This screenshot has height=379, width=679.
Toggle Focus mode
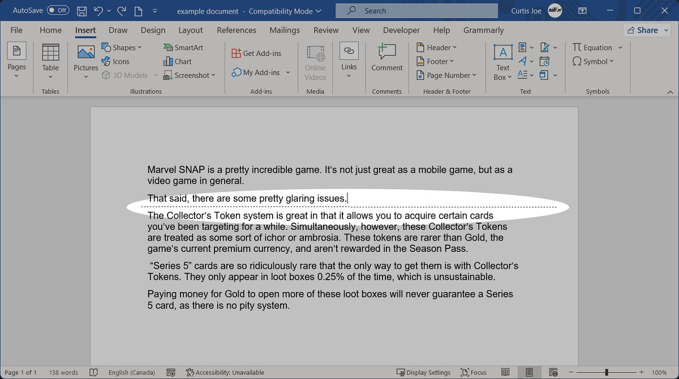tap(474, 372)
